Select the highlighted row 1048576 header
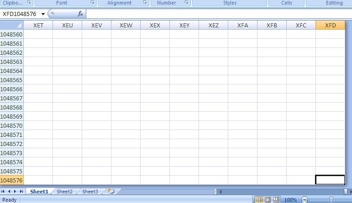Screen dimensions: 352x203 pyautogui.click(x=12, y=180)
